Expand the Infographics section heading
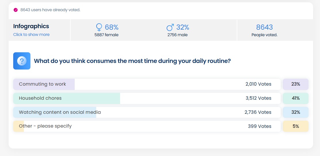320x156 pixels. pos(31,26)
